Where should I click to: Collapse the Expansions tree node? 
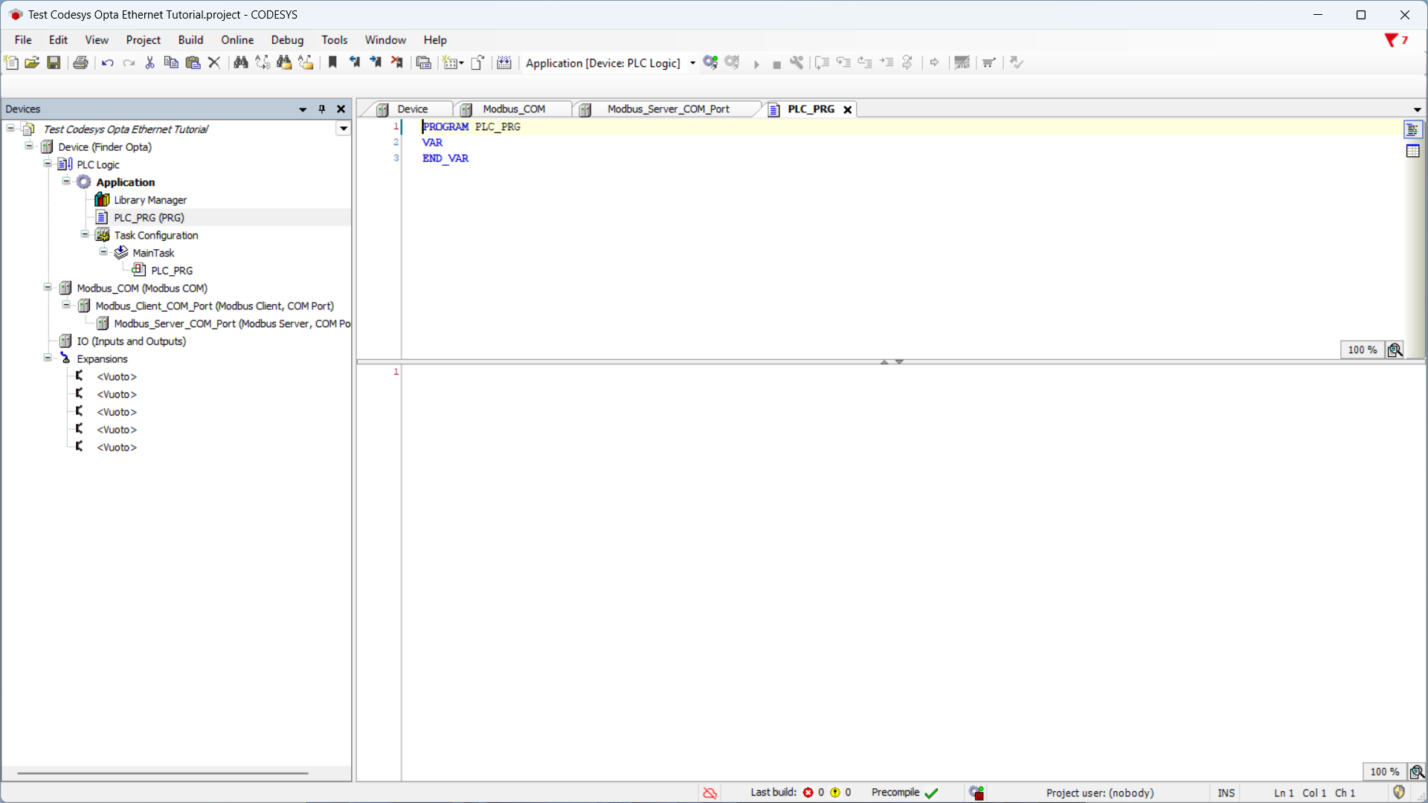pyautogui.click(x=48, y=358)
